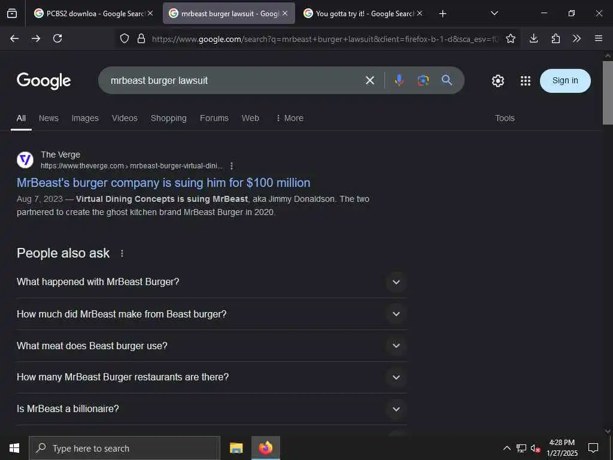This screenshot has width=613, height=460.
Task: Open a new browser tab
Action: pos(442,14)
